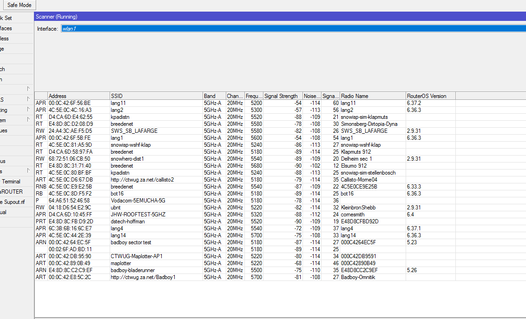Click the Band column header
526x319 pixels.
[214, 96]
